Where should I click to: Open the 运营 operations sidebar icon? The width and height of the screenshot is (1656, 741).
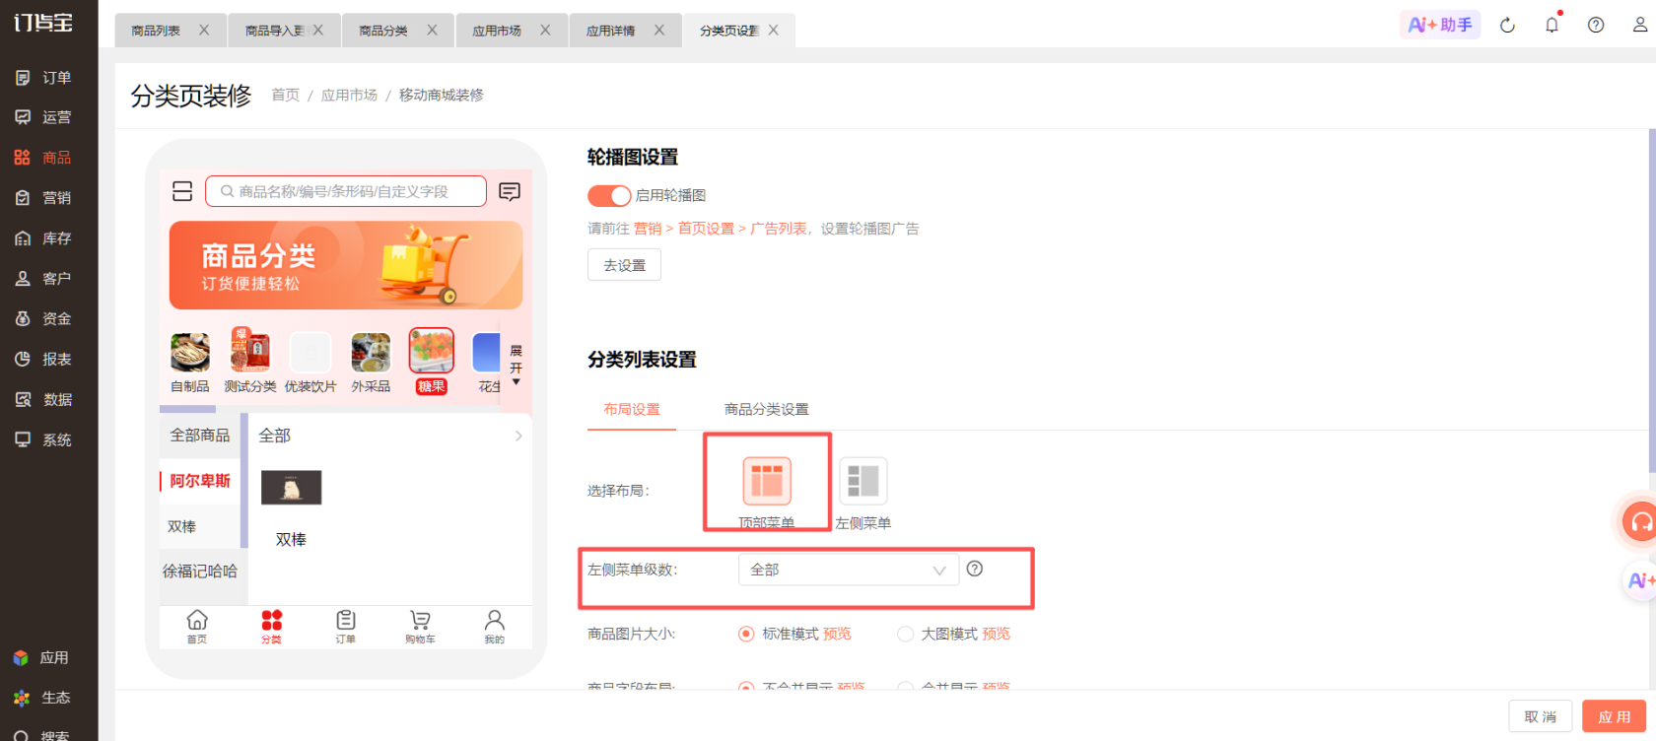click(x=23, y=117)
